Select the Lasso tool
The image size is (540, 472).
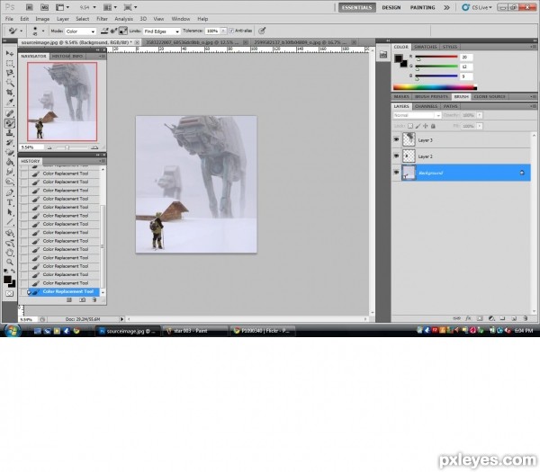(10, 73)
